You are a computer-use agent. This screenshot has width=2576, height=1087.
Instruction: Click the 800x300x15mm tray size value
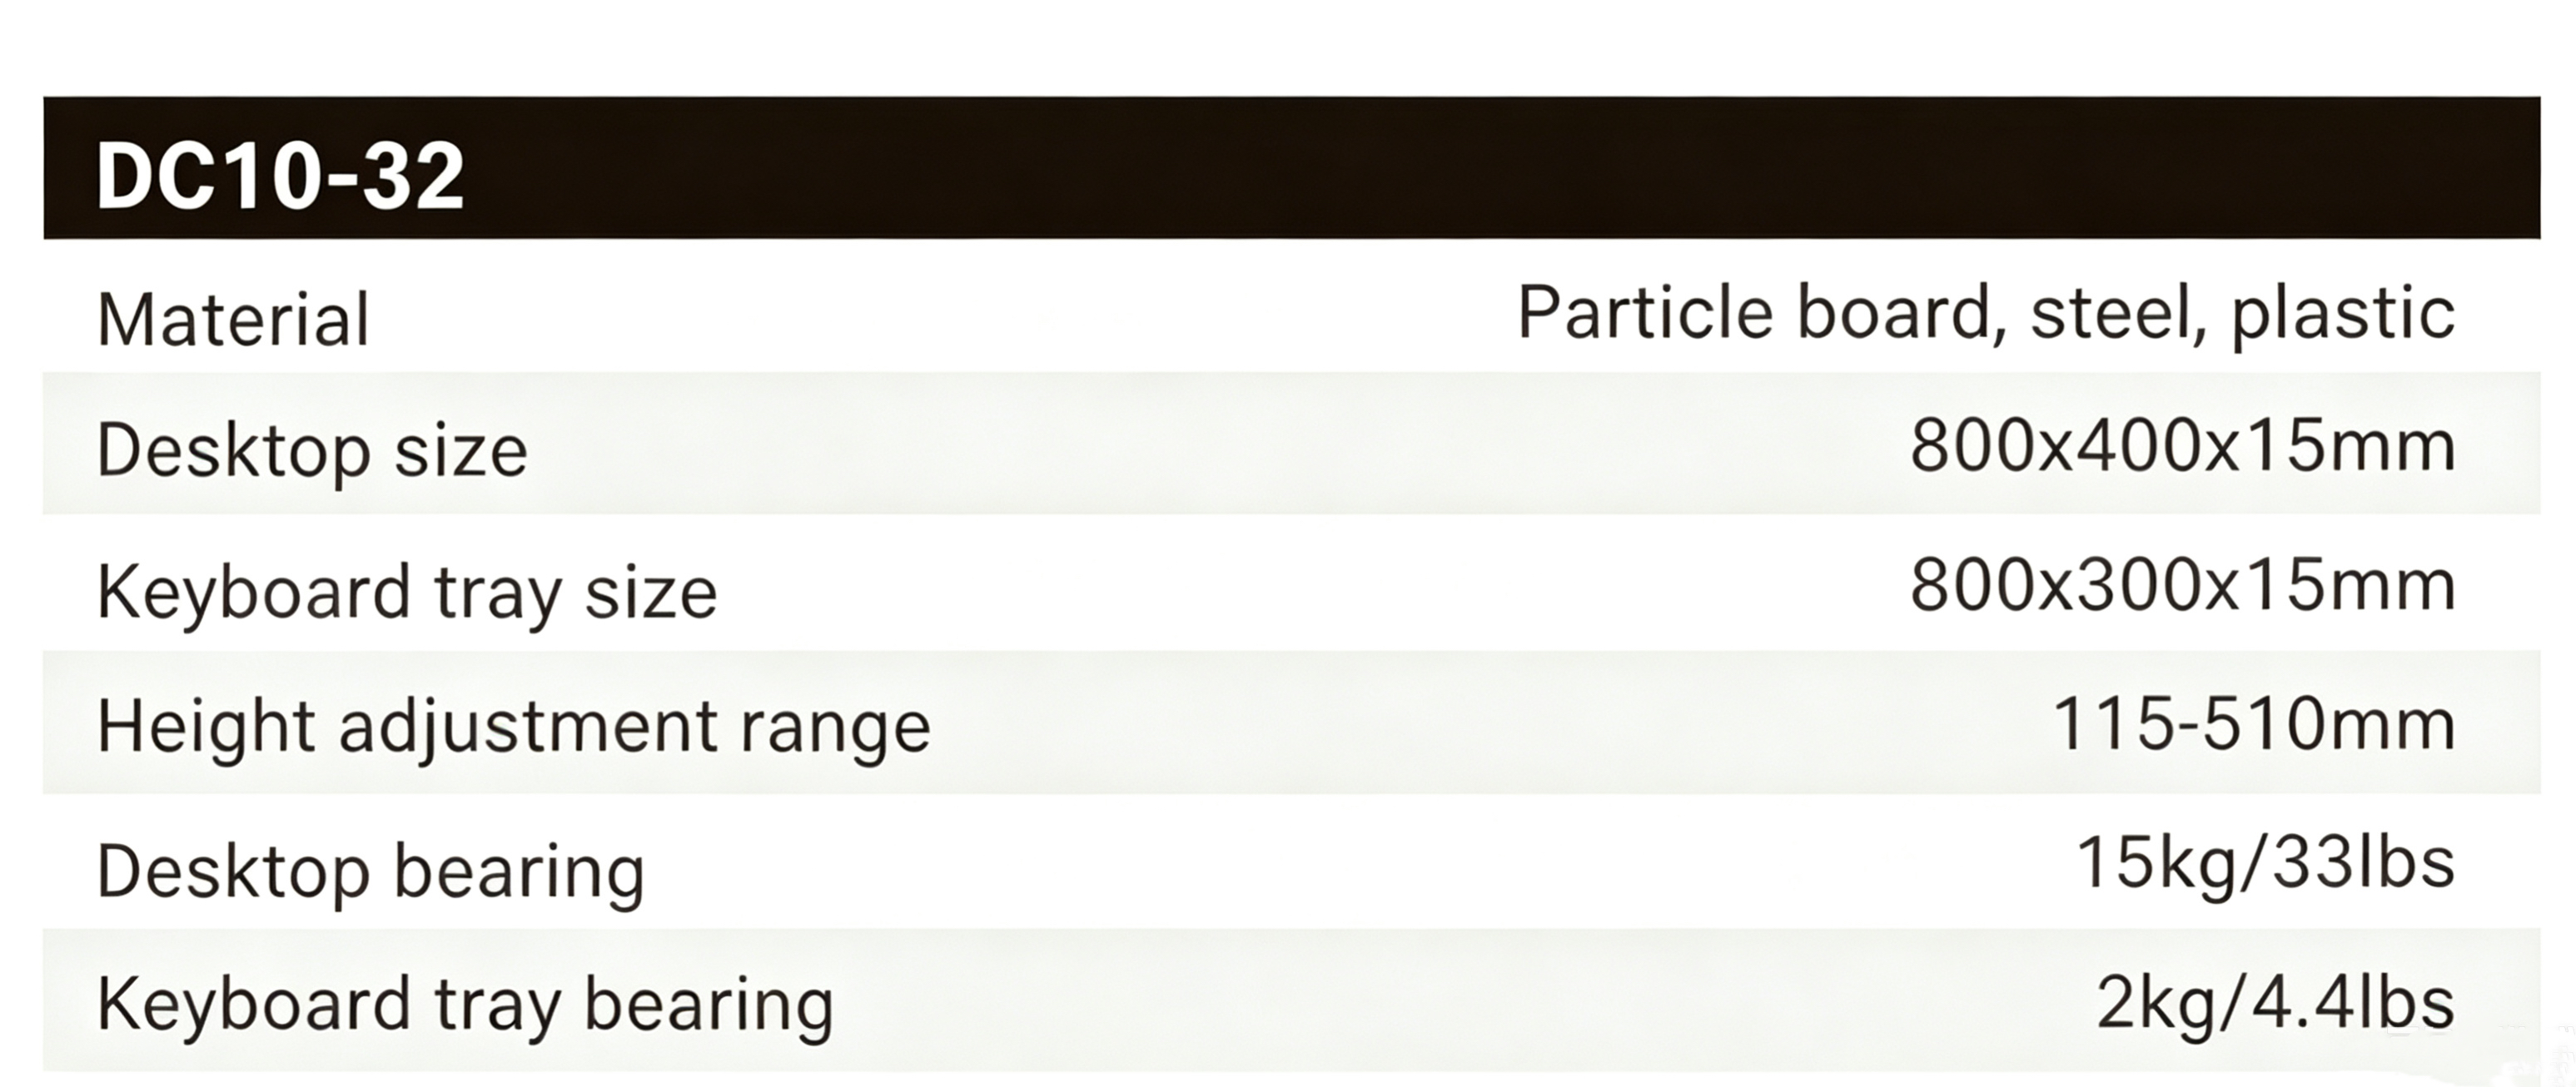[x=2183, y=585]
